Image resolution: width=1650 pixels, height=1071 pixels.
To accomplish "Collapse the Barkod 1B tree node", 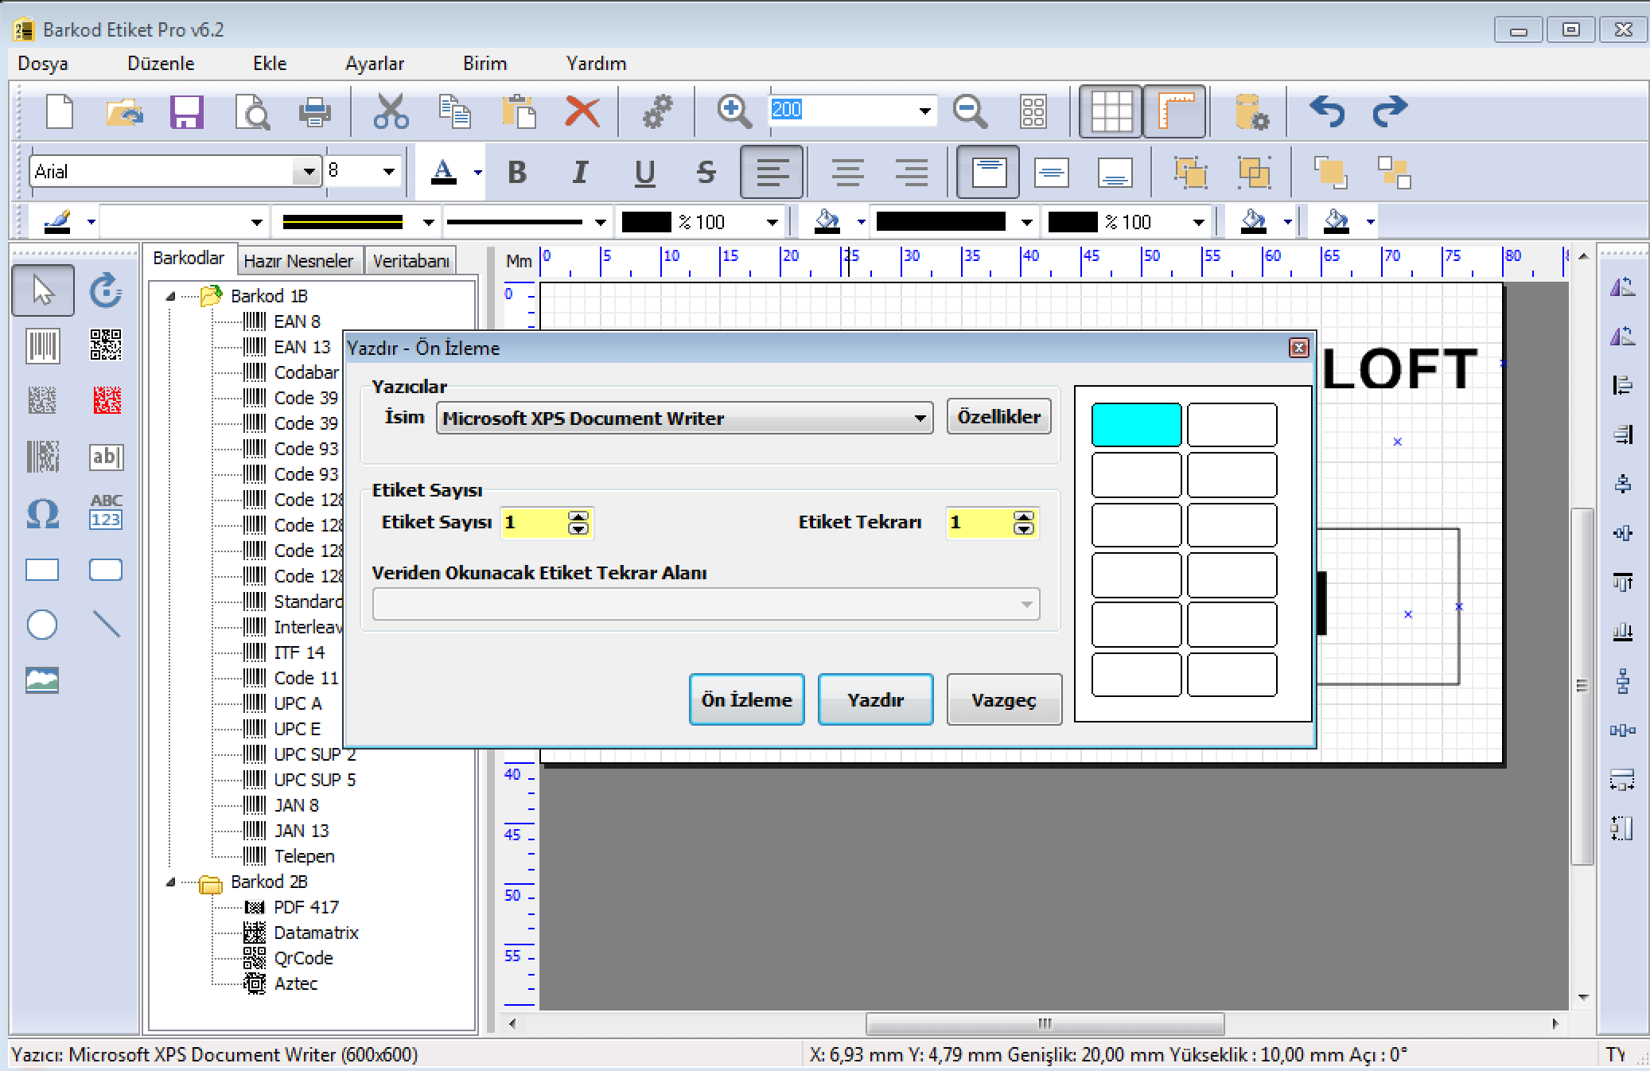I will point(170,296).
